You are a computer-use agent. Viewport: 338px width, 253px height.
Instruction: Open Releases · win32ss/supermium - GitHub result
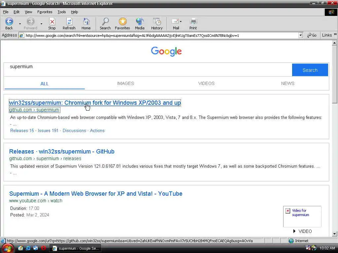pyautogui.click(x=62, y=152)
